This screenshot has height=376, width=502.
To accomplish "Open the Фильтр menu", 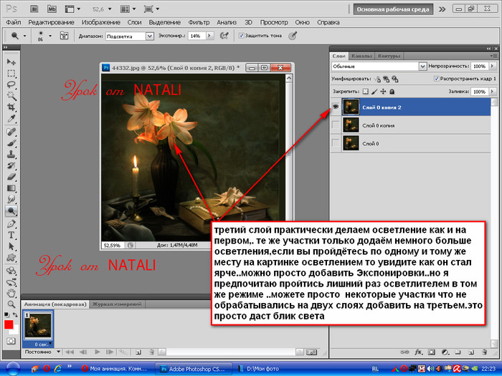I will click(199, 22).
